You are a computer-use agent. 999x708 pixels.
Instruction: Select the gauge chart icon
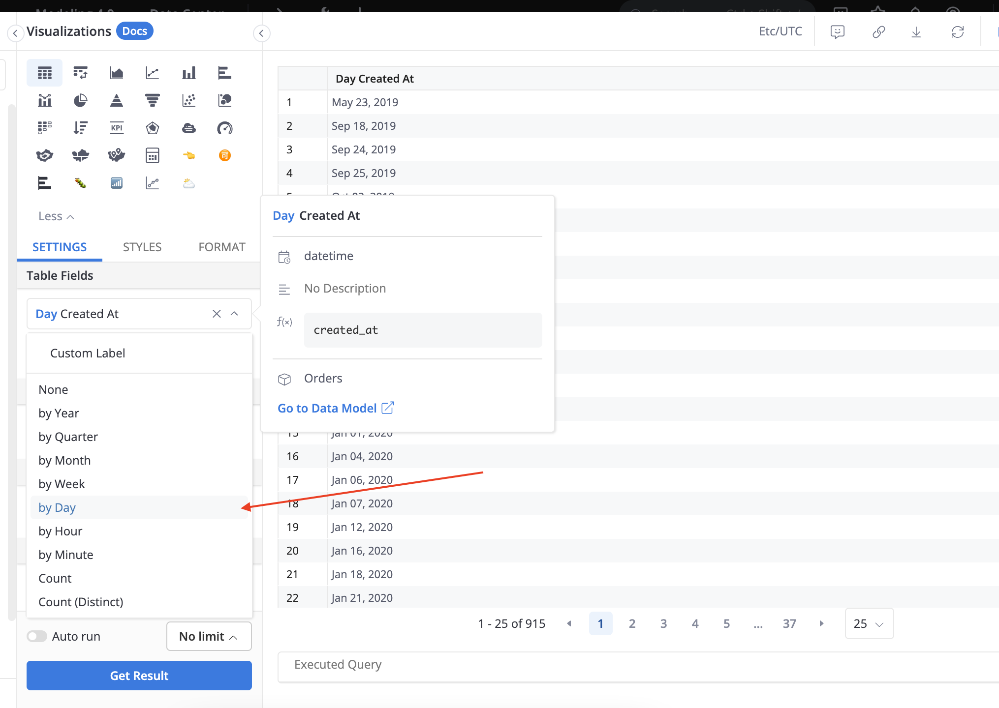pyautogui.click(x=224, y=128)
